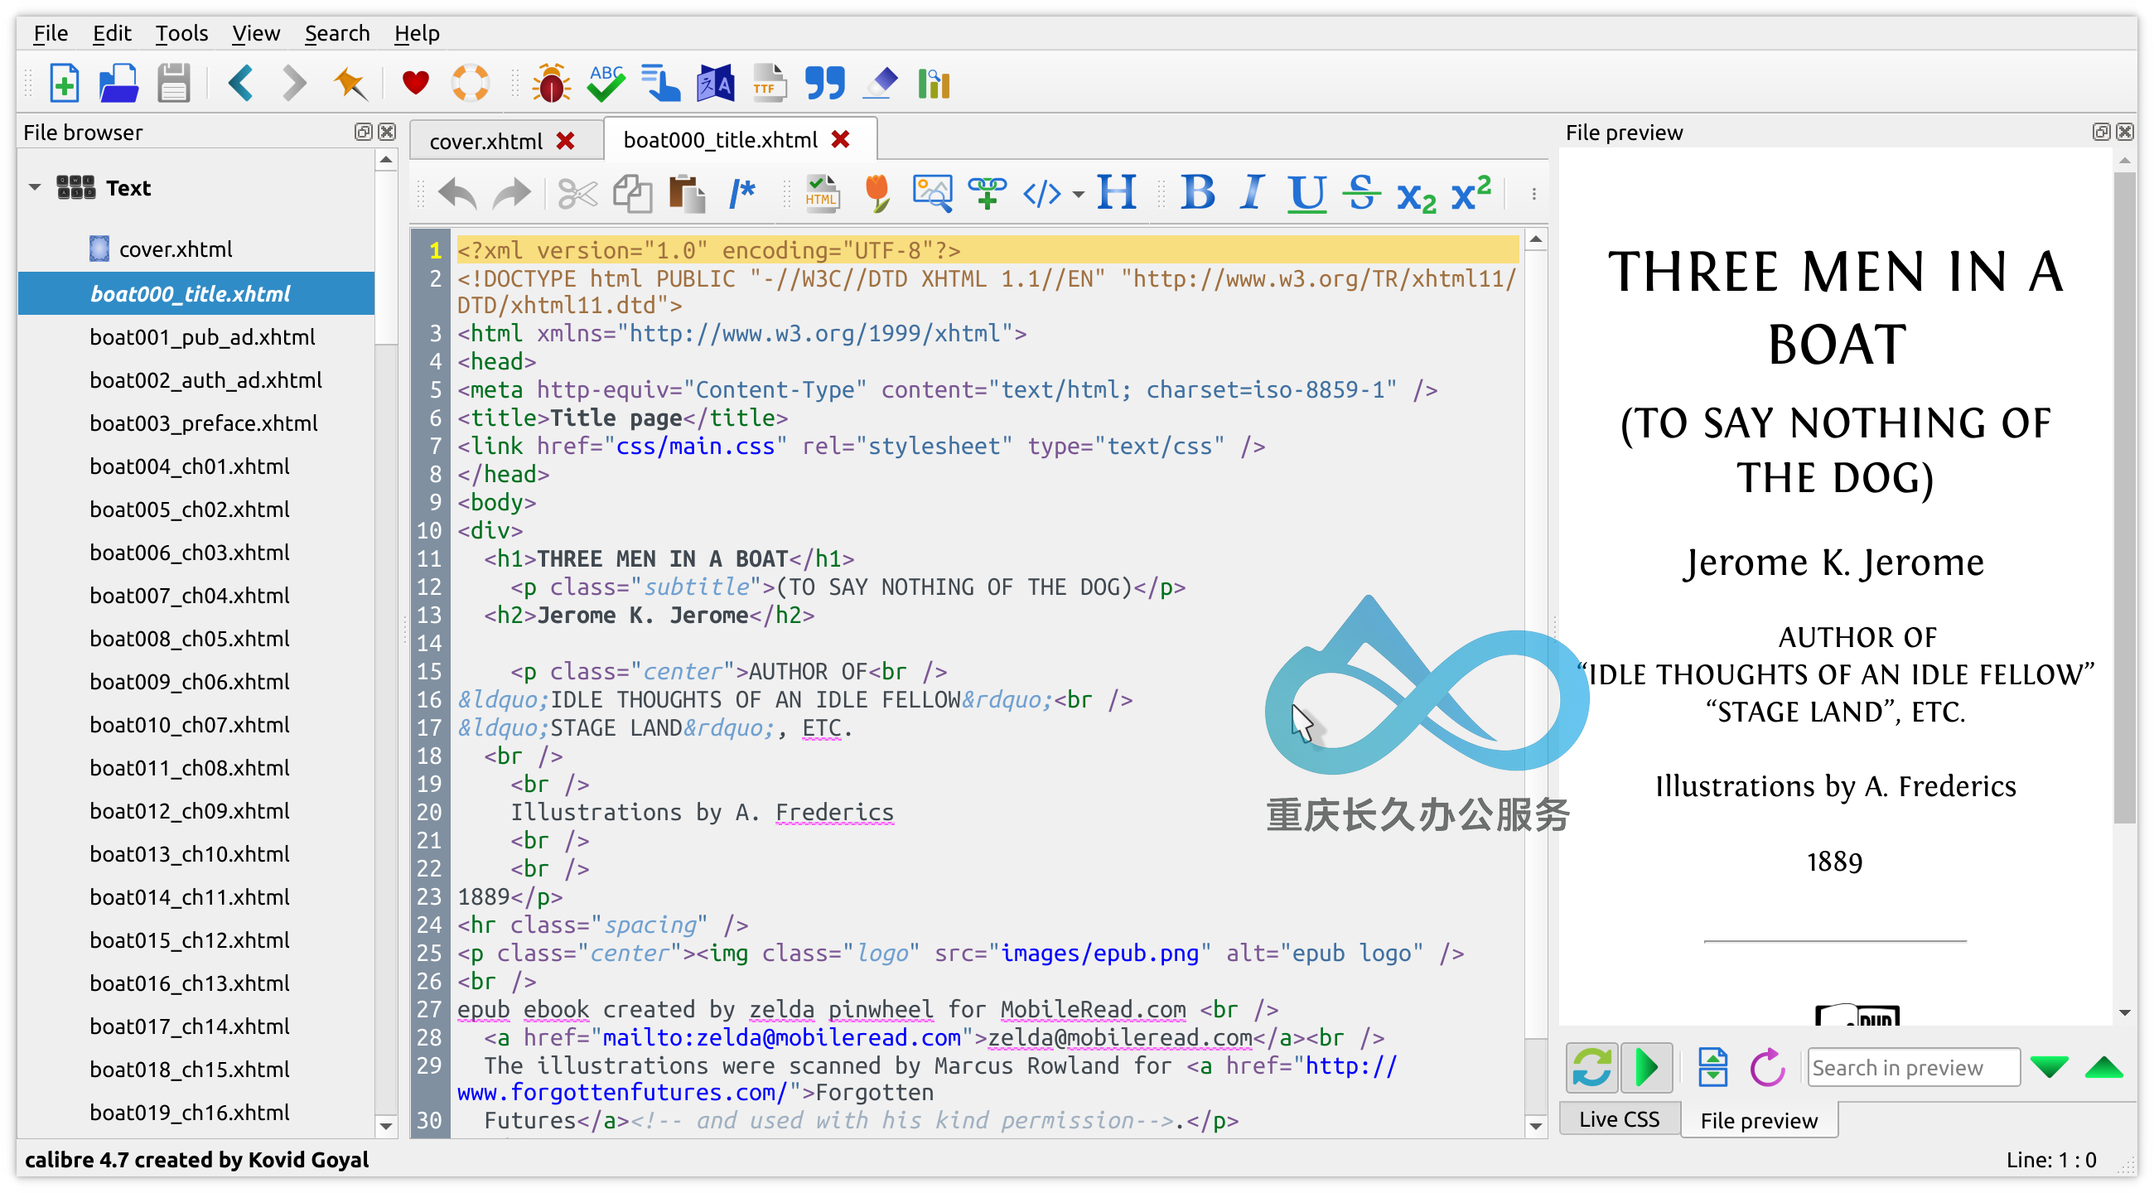Toggle strikethrough formatting S button
This screenshot has width=2154, height=1193.
[x=1361, y=193]
